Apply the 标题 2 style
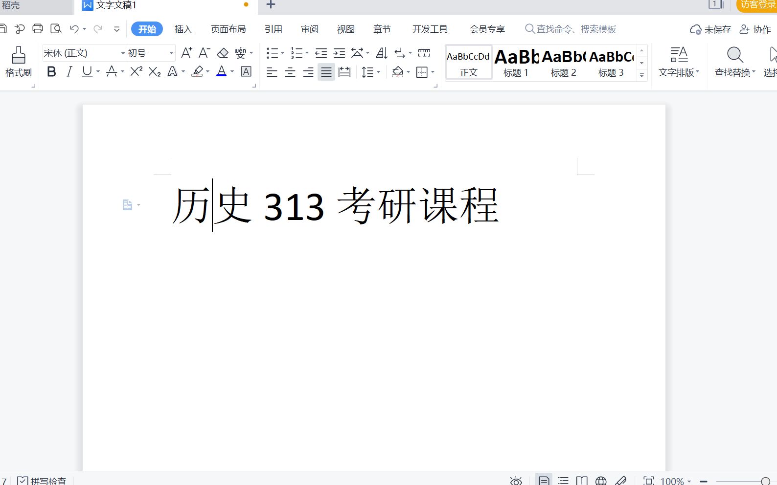The image size is (777, 485). [563, 63]
